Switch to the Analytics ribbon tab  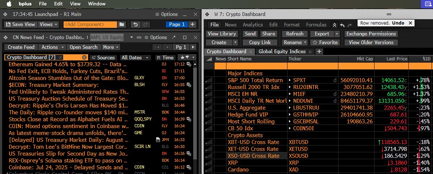pyautogui.click(x=253, y=25)
